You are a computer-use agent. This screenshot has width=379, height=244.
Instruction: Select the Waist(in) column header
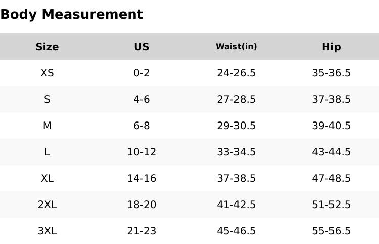[x=236, y=47]
